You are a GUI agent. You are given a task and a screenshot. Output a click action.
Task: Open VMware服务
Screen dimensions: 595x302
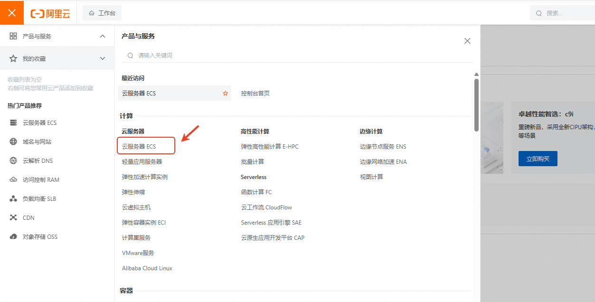(138, 253)
